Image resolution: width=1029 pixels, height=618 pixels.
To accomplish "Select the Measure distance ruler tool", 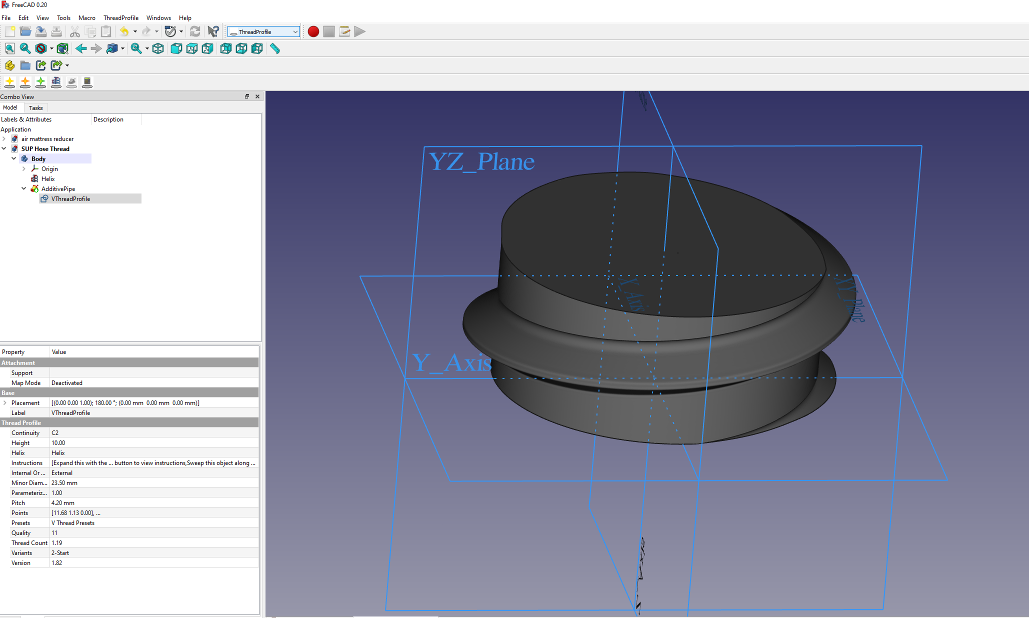I will 274,48.
